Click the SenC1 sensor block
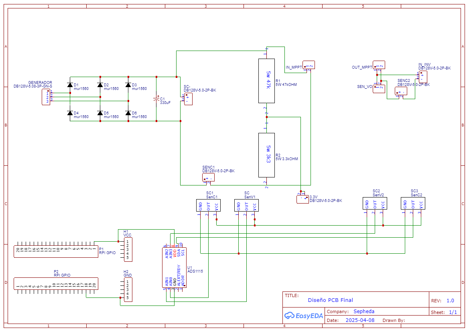The image size is (469, 332). (209, 206)
